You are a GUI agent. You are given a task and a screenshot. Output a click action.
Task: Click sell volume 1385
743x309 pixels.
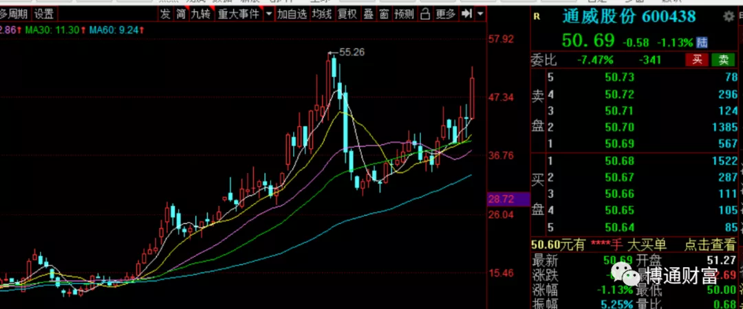click(725, 127)
